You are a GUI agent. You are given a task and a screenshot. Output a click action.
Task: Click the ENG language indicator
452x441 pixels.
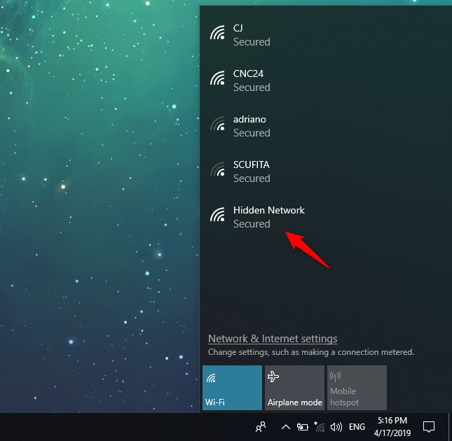click(x=357, y=427)
